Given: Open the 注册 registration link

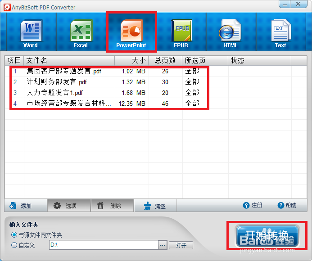Looking at the screenshot, I should pyautogui.click(x=253, y=205).
